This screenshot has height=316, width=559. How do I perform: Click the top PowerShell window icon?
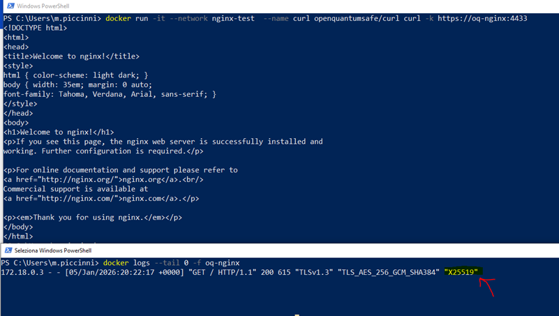9,6
